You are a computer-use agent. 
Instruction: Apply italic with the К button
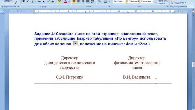[28, 1]
